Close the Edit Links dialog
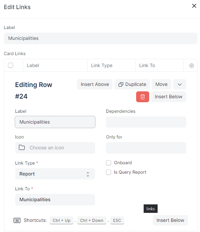Viewport: 200px width, 232px height. coord(194,6)
